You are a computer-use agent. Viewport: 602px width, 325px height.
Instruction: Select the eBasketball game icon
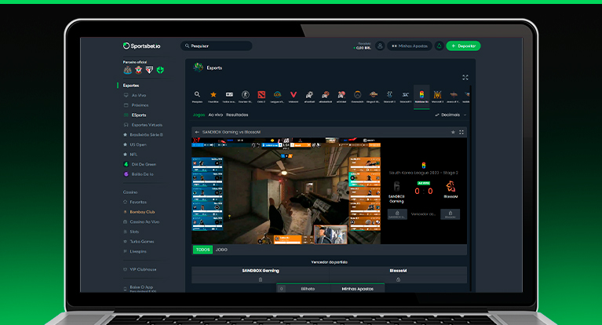[325, 97]
